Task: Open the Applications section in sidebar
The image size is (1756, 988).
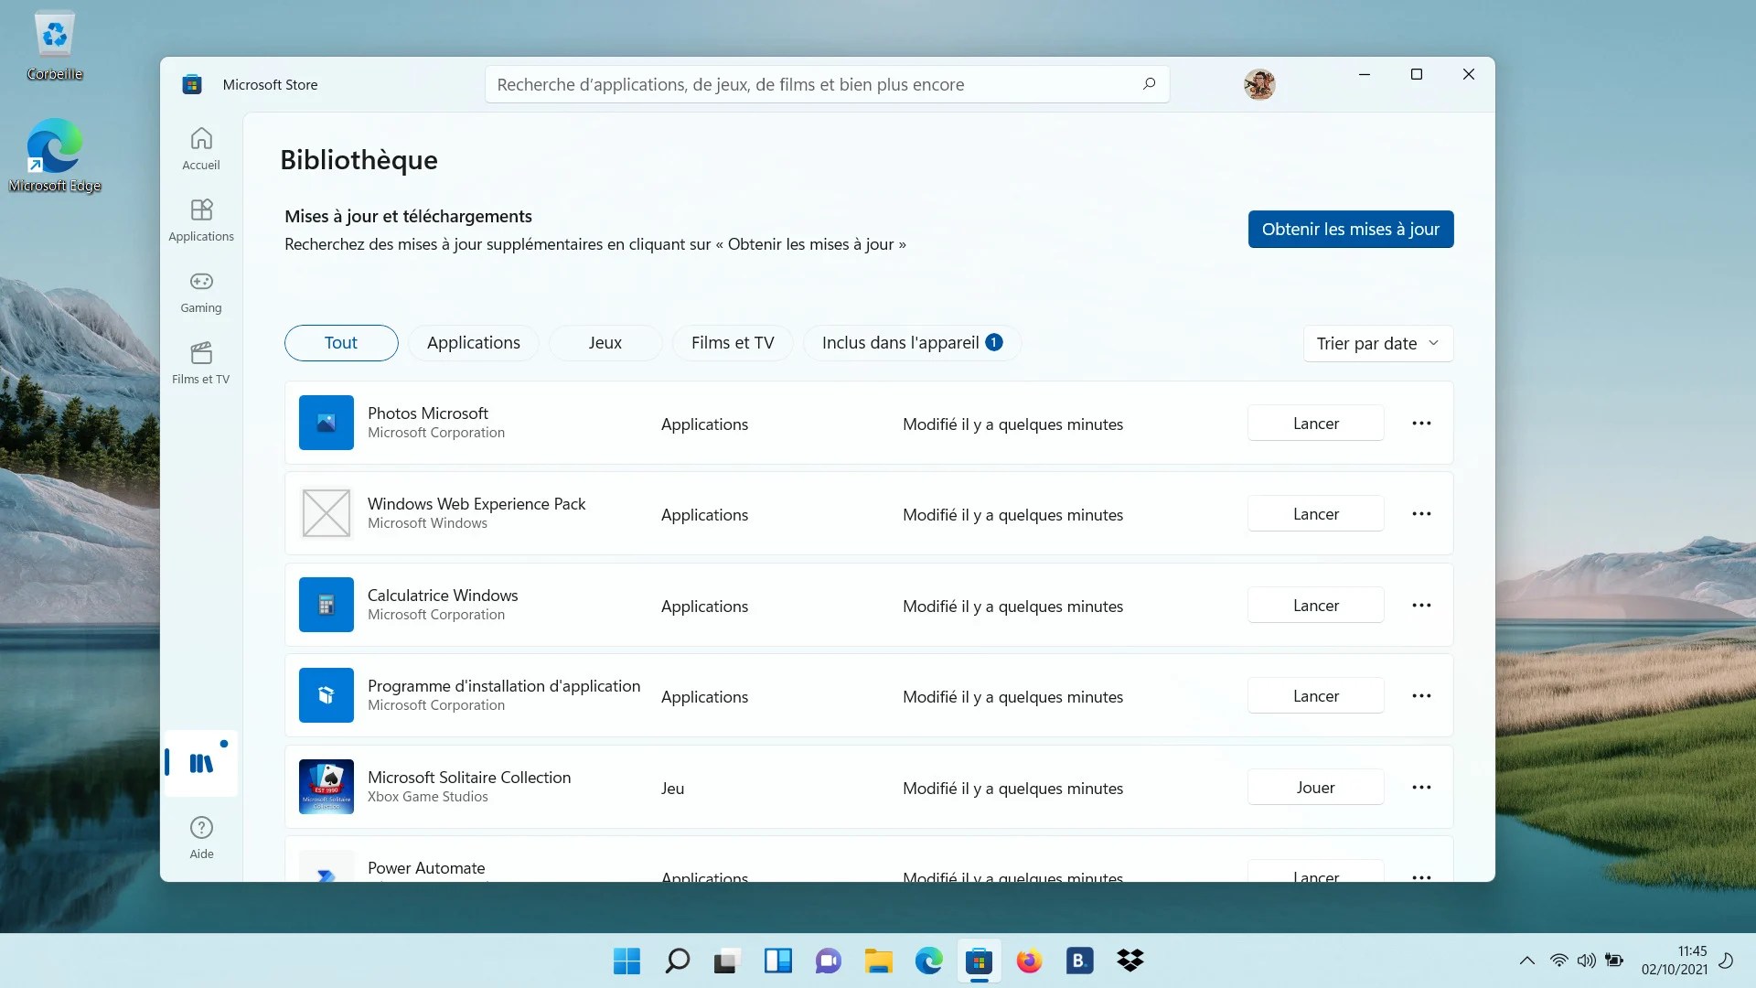Action: [201, 220]
